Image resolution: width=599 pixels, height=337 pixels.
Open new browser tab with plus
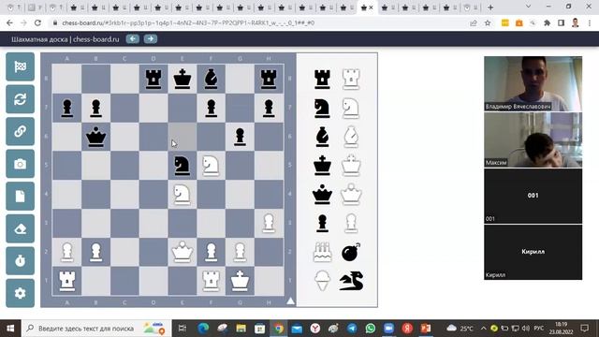pyautogui.click(x=490, y=7)
